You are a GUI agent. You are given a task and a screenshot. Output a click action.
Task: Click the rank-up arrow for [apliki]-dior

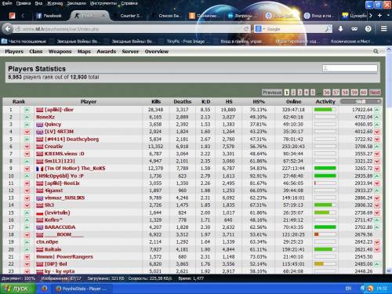pos(27,110)
